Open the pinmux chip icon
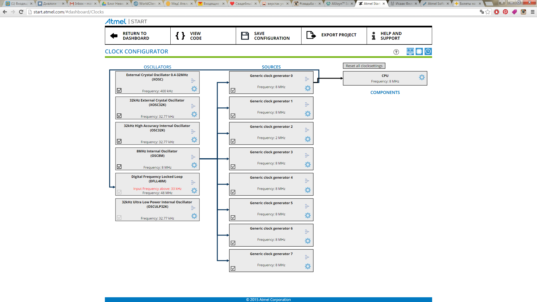Screen dimensions: 537x302 click(x=419, y=51)
